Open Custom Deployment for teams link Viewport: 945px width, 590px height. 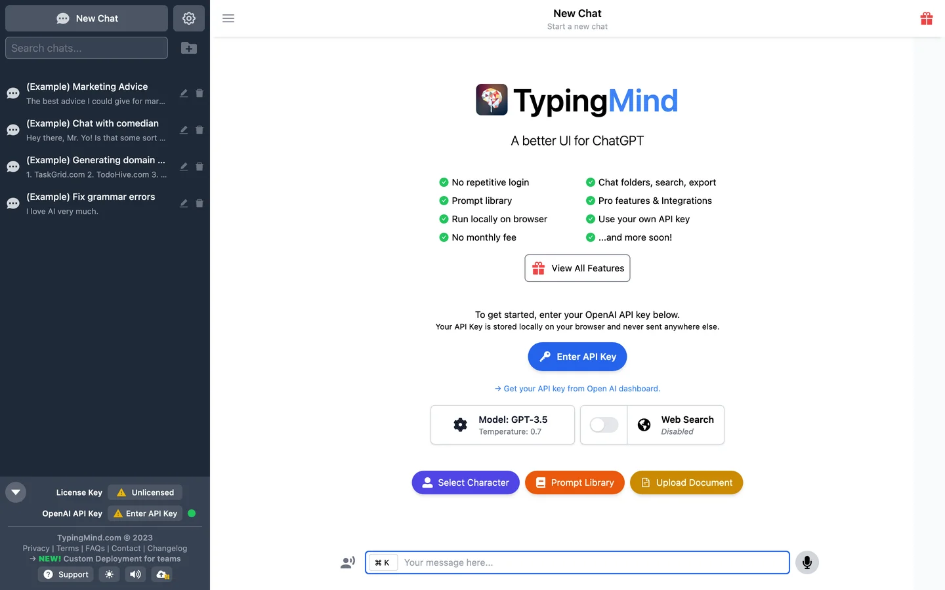point(105,559)
